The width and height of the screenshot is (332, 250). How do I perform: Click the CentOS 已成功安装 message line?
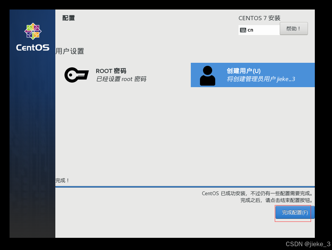[257, 193]
